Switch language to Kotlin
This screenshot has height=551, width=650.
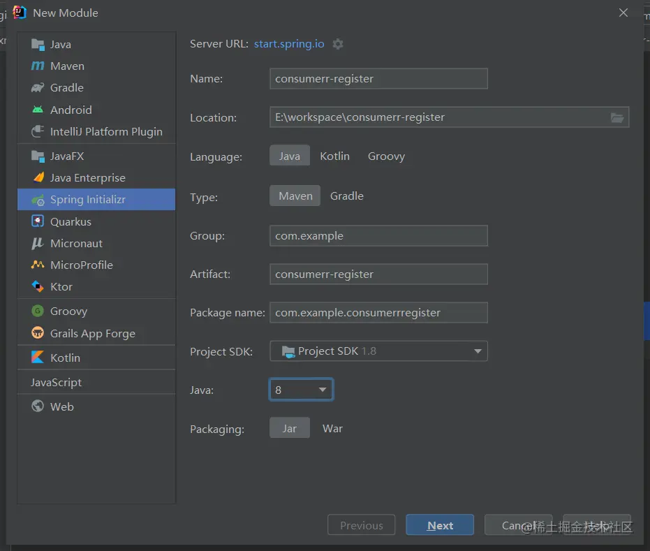(x=334, y=156)
